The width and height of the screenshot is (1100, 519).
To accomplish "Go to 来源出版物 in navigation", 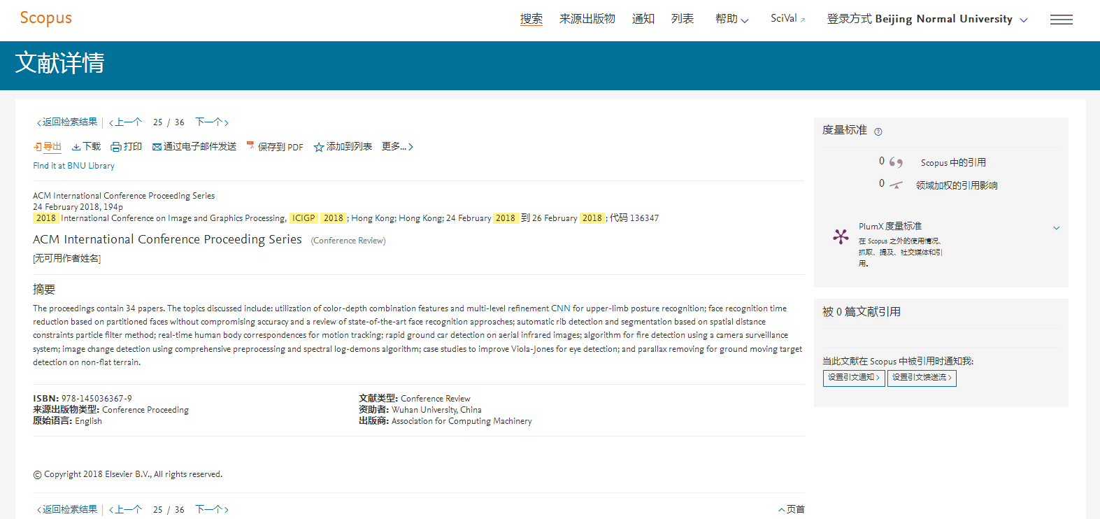I will click(587, 19).
